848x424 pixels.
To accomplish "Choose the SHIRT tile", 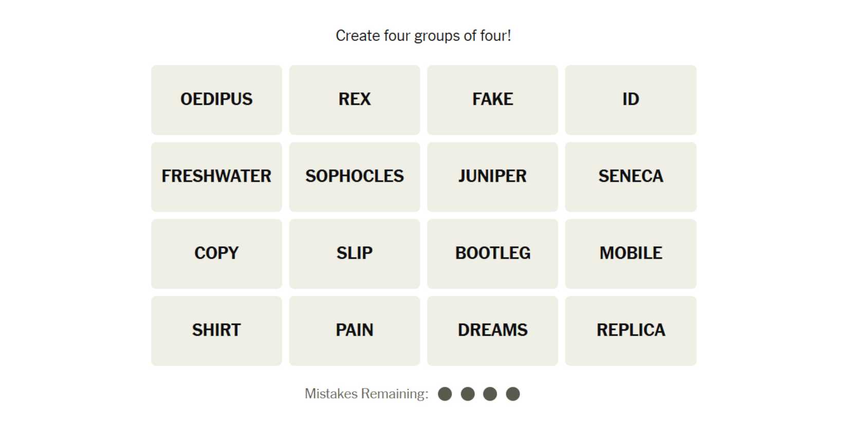I will point(216,330).
